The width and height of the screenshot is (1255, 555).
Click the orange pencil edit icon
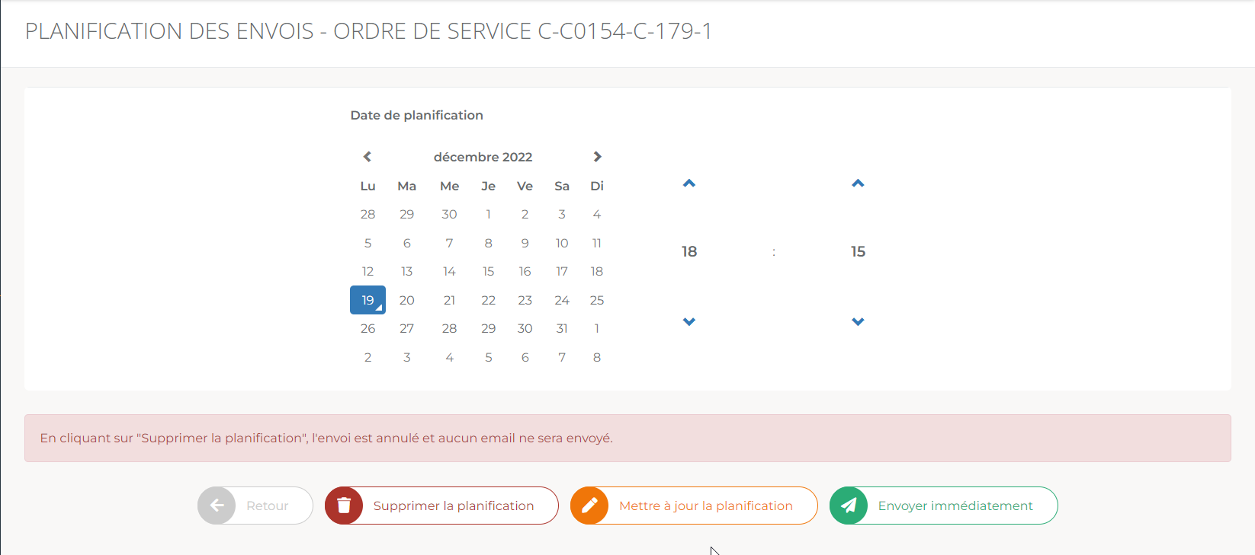[x=589, y=506]
